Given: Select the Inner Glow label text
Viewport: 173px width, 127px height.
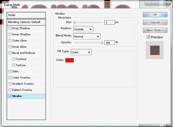Looking at the screenshot, I should click(19, 47).
